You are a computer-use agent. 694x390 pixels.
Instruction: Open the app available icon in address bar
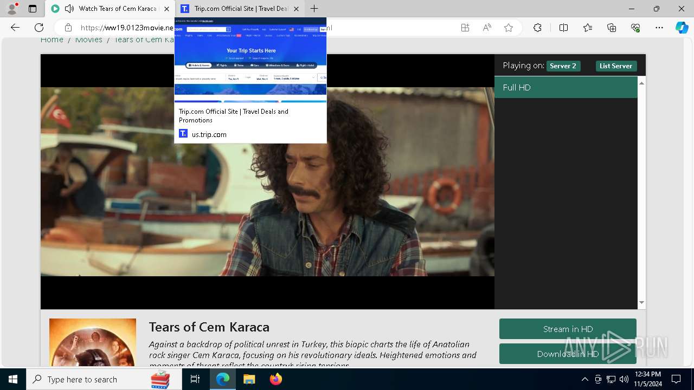(465, 28)
